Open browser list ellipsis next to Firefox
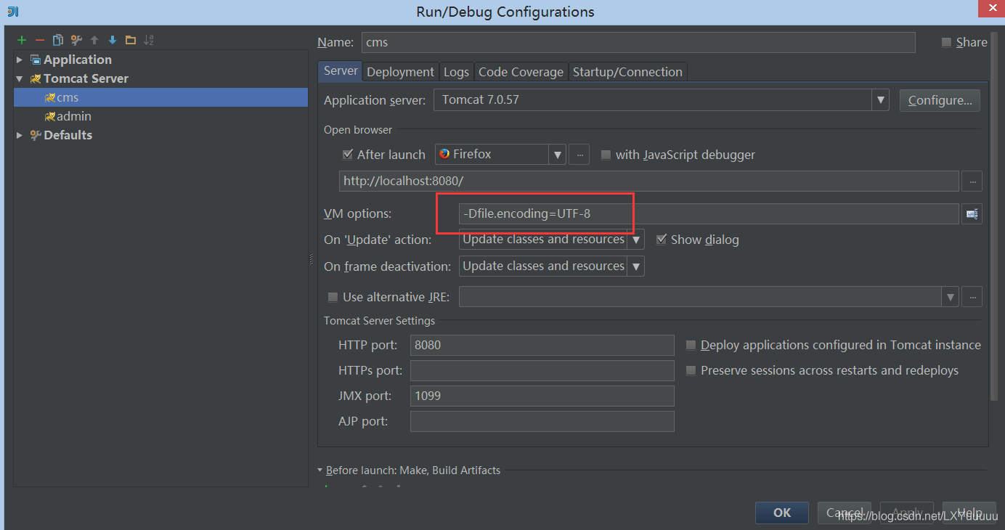Image resolution: width=1005 pixels, height=530 pixels. click(x=579, y=155)
